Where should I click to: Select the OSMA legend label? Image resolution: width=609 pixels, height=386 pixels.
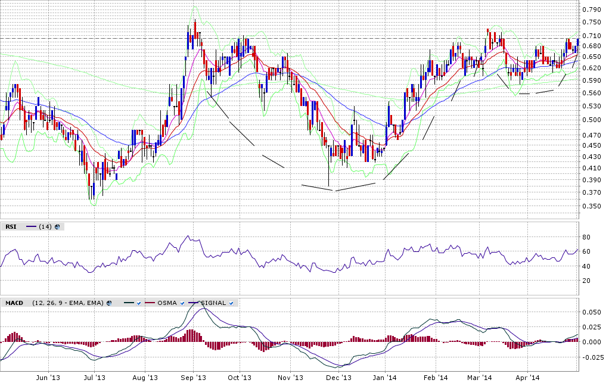[x=167, y=303]
